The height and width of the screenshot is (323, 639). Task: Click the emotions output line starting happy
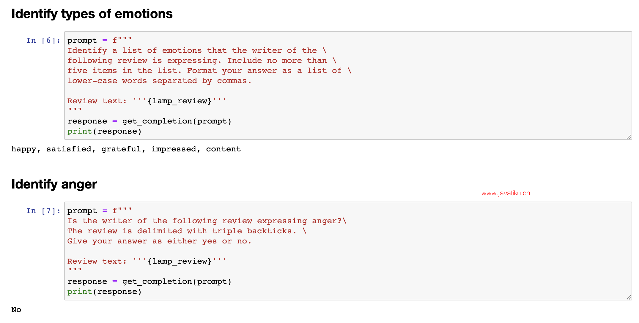126,149
